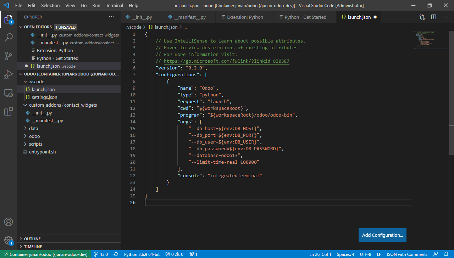Collapse the .vscode folder
This screenshot has width=454, height=258.
pos(36,82)
